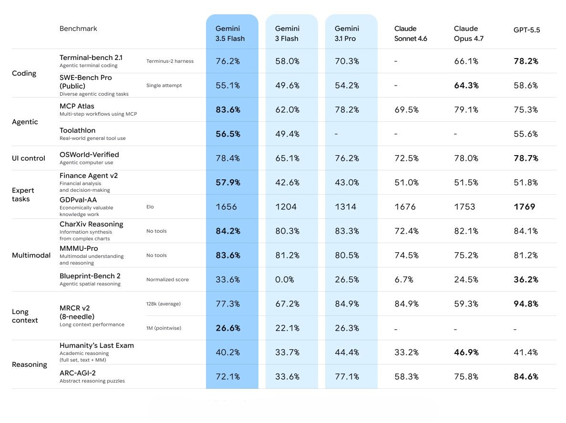Click the Finance Agent v2 label
The image size is (566, 423).
click(89, 176)
